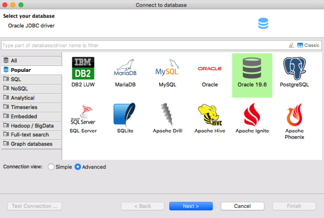
Task: Show the Graph databases category
Action: coord(32,144)
